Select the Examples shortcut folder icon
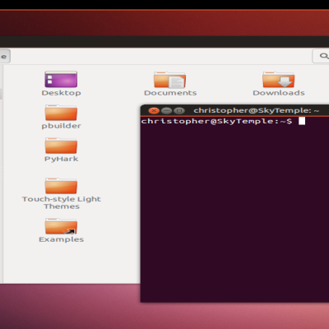The height and width of the screenshot is (329, 329). pos(61,226)
